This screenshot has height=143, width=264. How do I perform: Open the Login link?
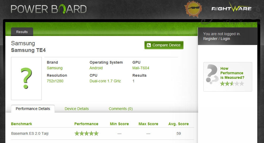click(x=225, y=39)
